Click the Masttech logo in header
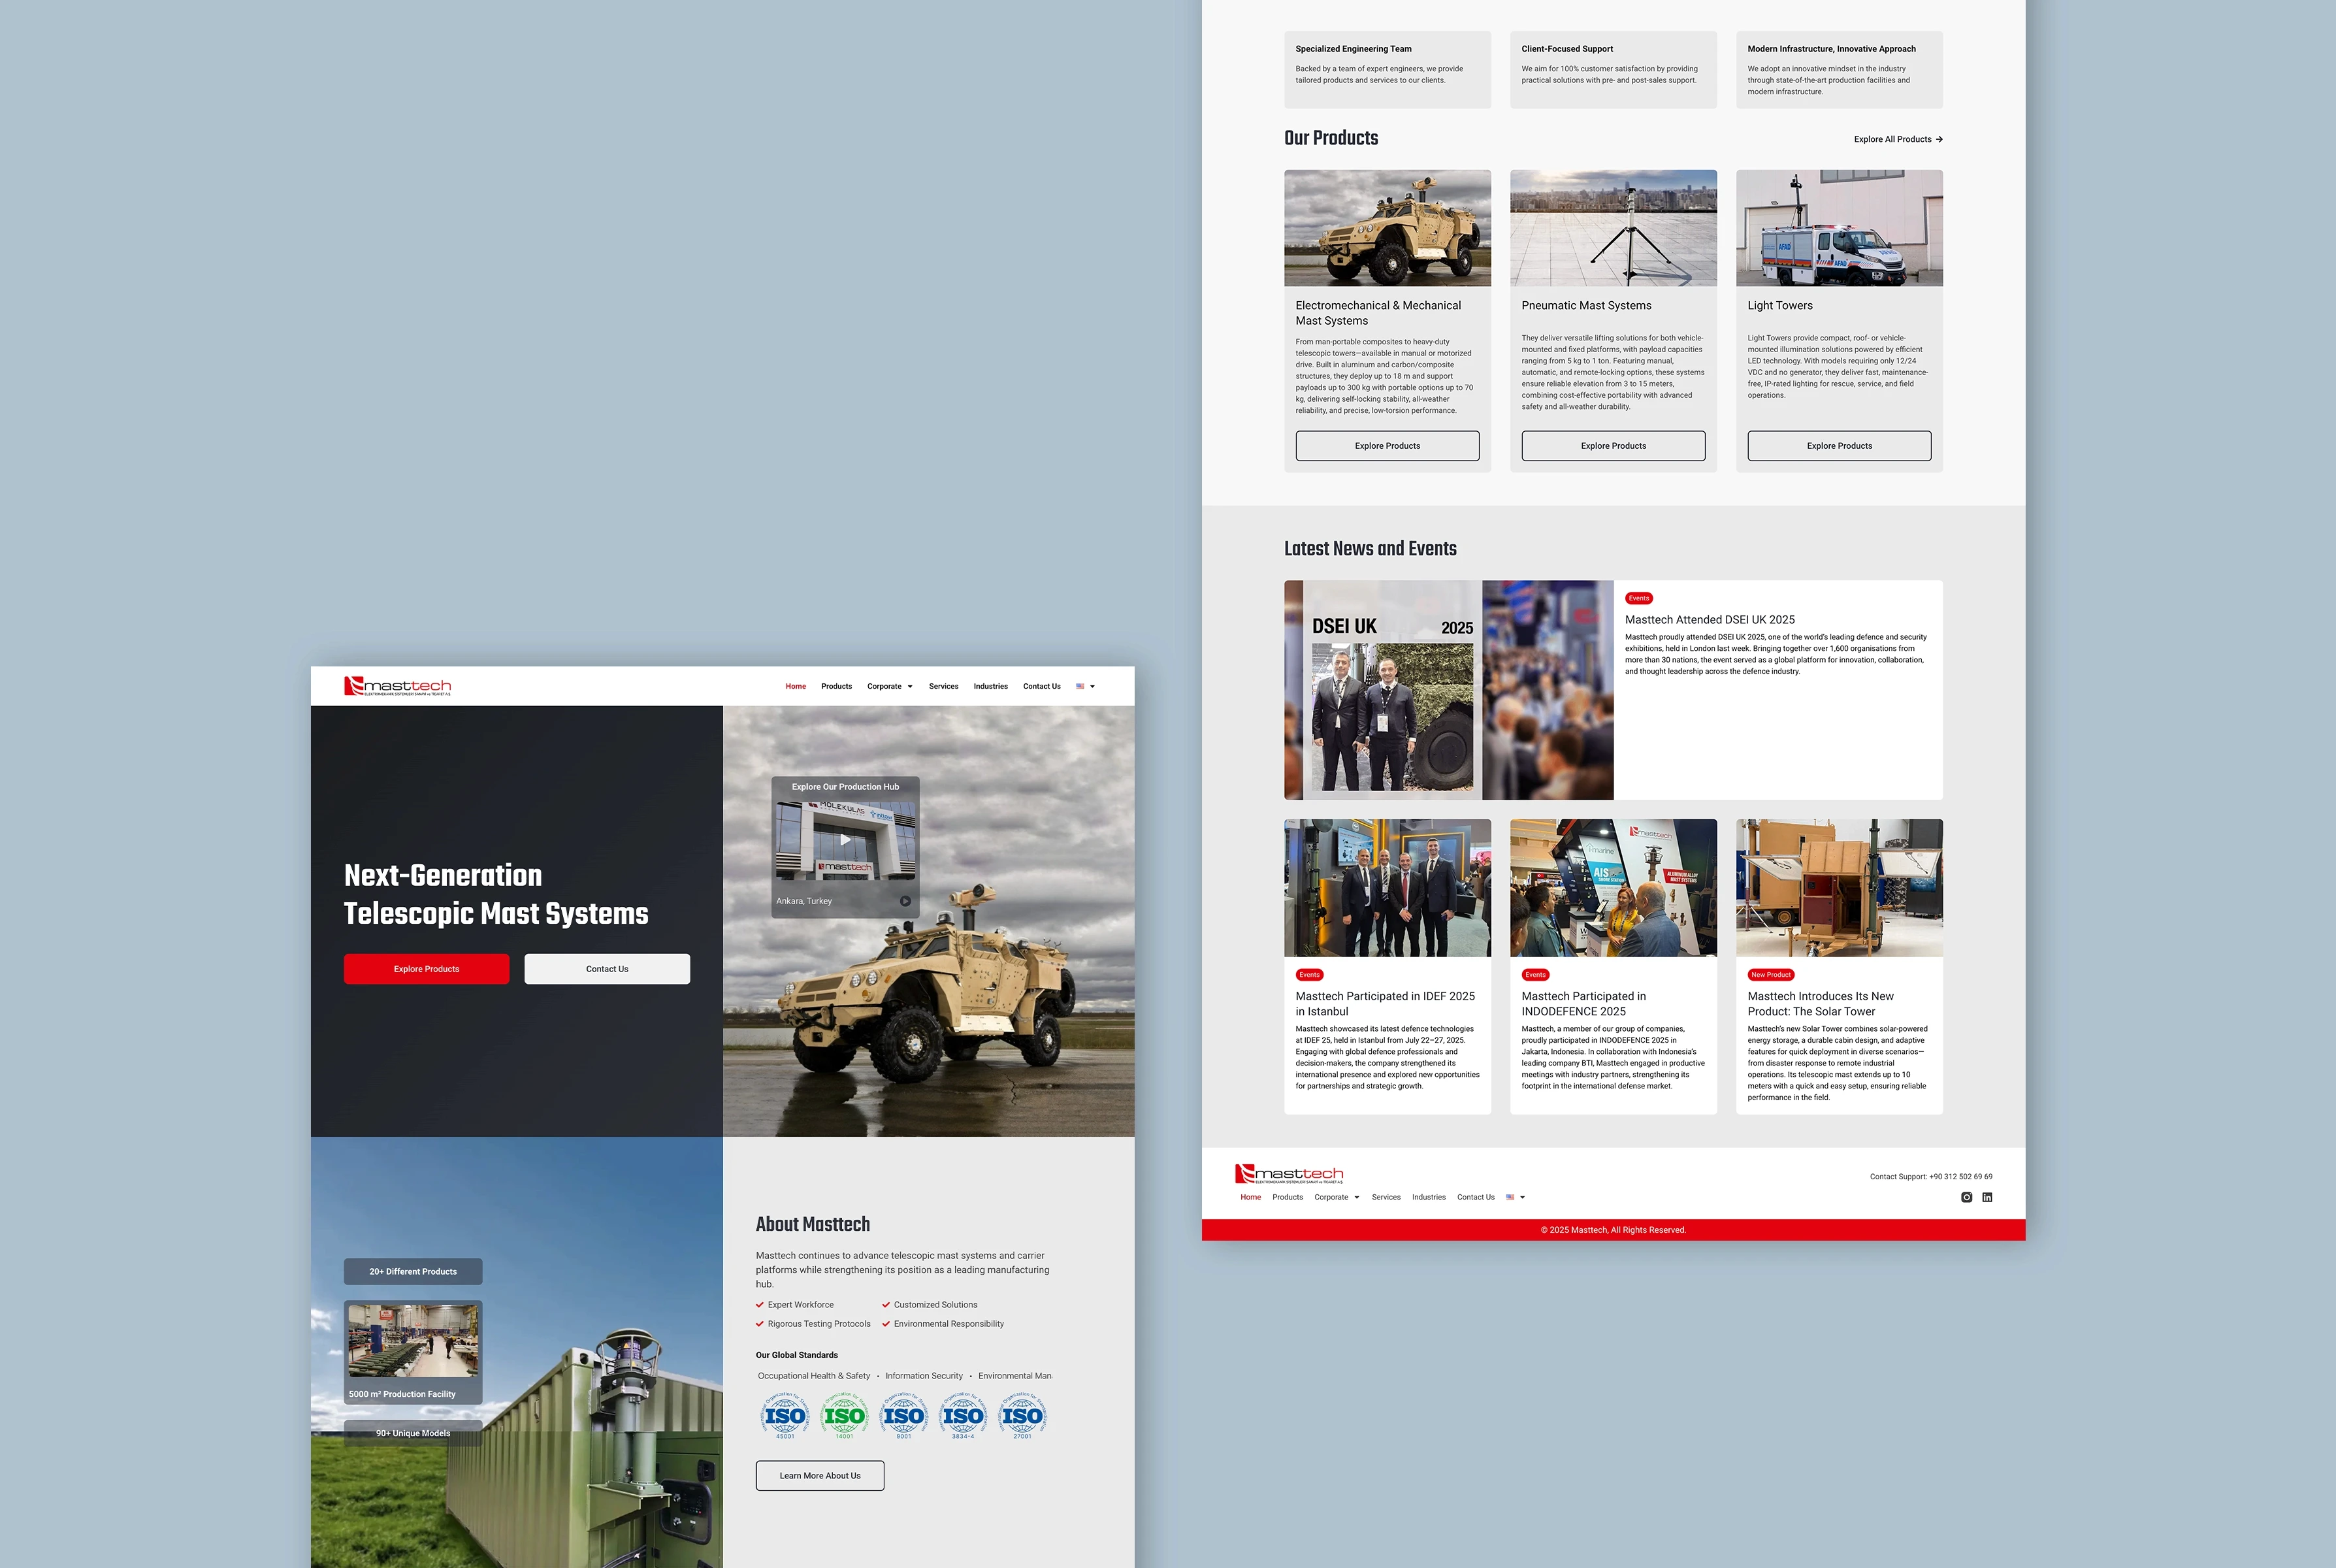 point(398,686)
